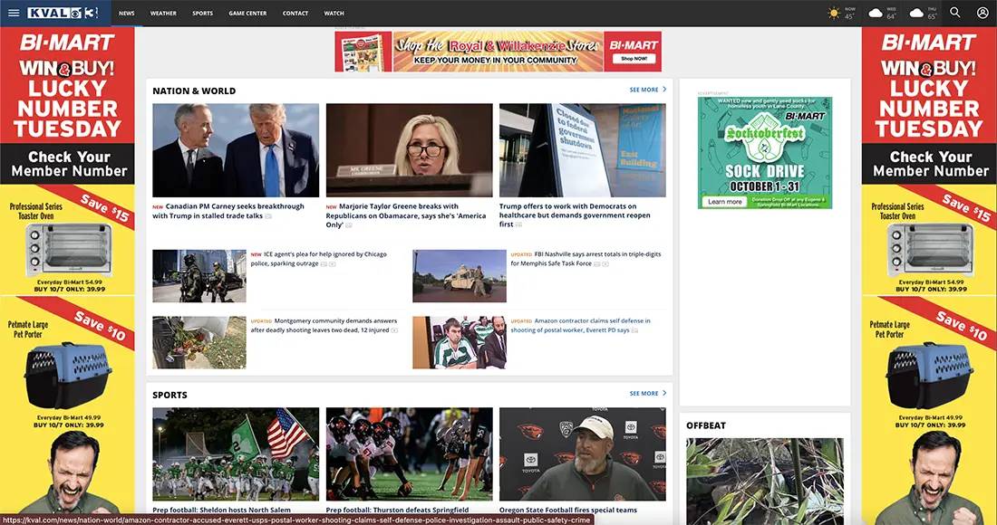Open Oregon State Football fires special teams
This screenshot has height=525, width=997.
click(567, 510)
